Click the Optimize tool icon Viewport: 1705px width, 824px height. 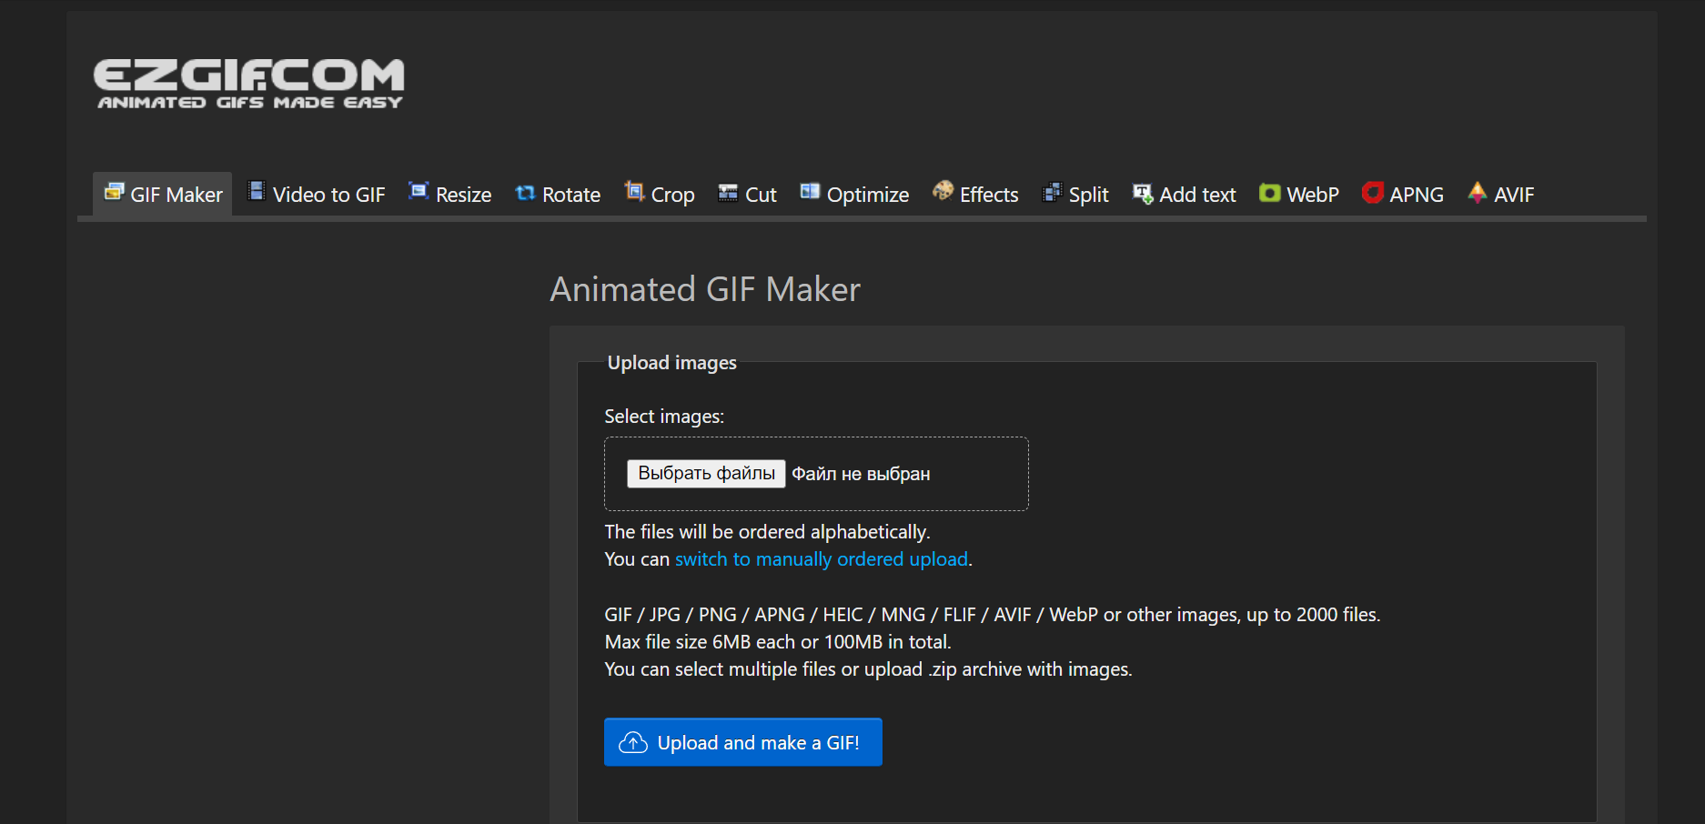coord(810,192)
